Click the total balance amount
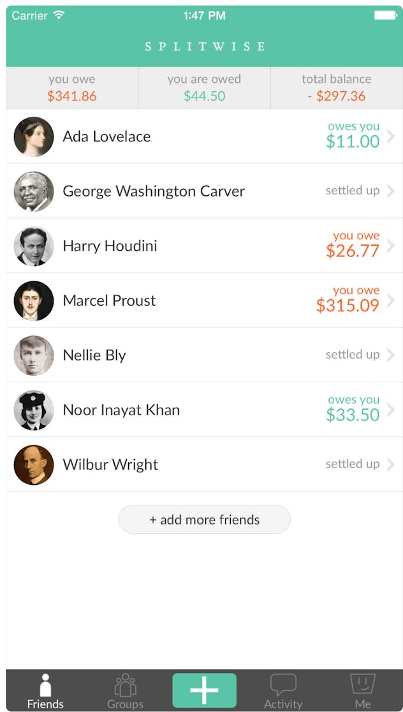Viewport: 403px width, 712px height. (x=336, y=97)
